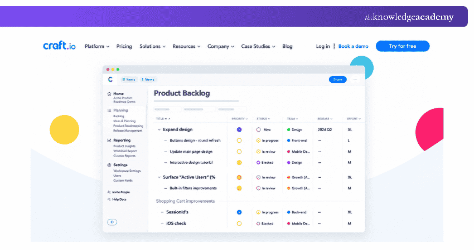This screenshot has height=250, width=474.
Task: Click In progress status of Buttons design row
Action: pyautogui.click(x=267, y=141)
